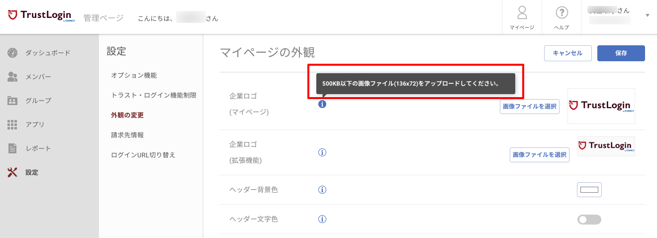Image resolution: width=657 pixels, height=238 pixels.
Task: Click the 保存 button
Action: coord(621,53)
